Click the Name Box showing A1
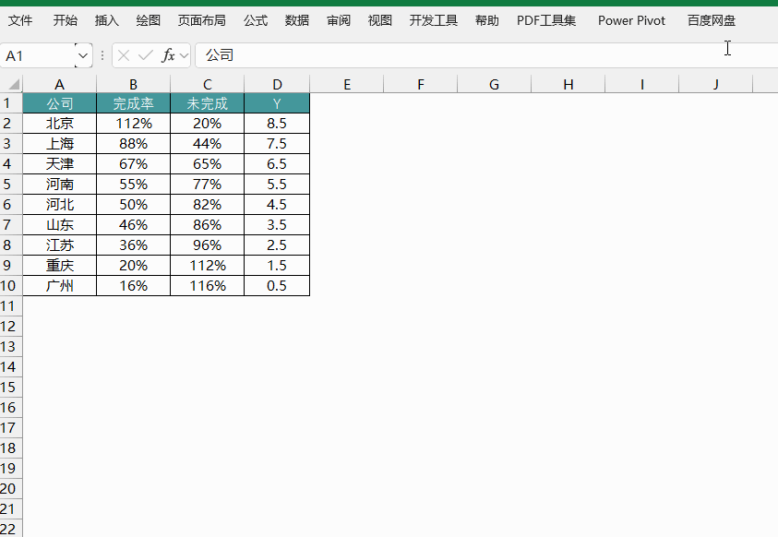The image size is (778, 537). [x=38, y=55]
